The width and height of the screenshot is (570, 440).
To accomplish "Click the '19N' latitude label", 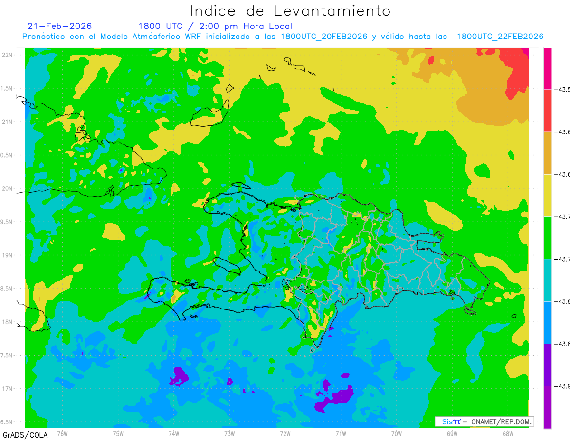I will 7,255.
